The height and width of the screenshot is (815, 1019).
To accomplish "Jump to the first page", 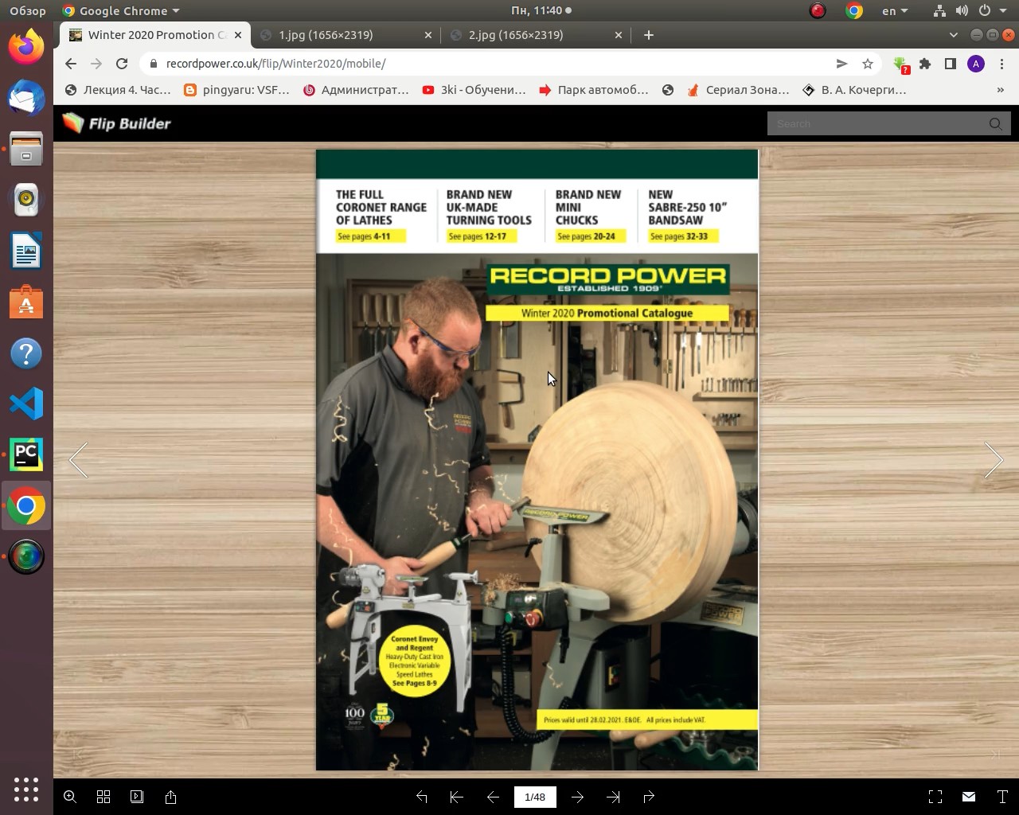I will [x=457, y=797].
